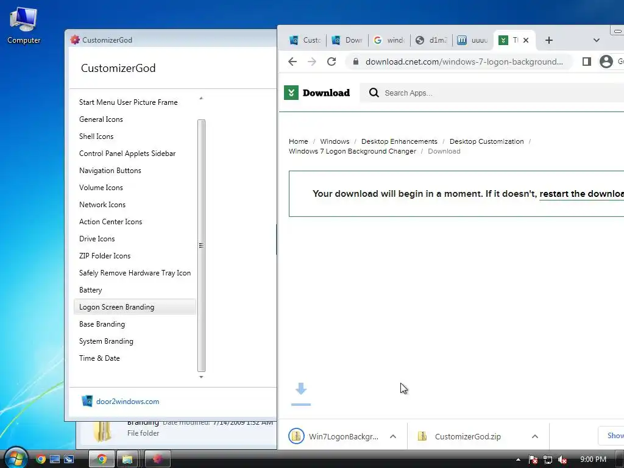
Task: Switch to the Down browser tab
Action: pyautogui.click(x=347, y=40)
